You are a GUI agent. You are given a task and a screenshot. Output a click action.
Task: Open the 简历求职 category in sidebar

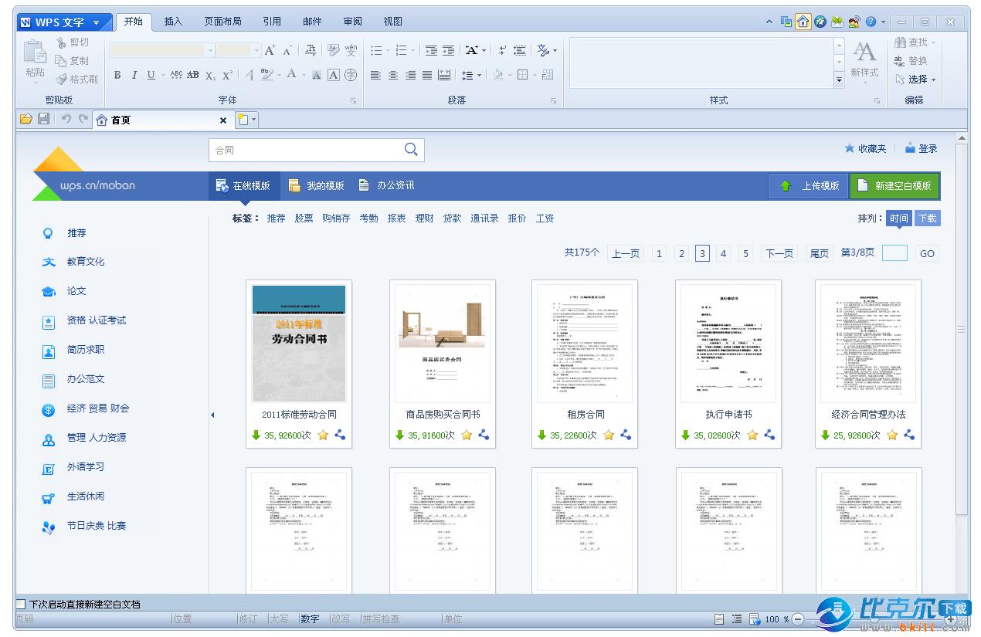point(85,350)
